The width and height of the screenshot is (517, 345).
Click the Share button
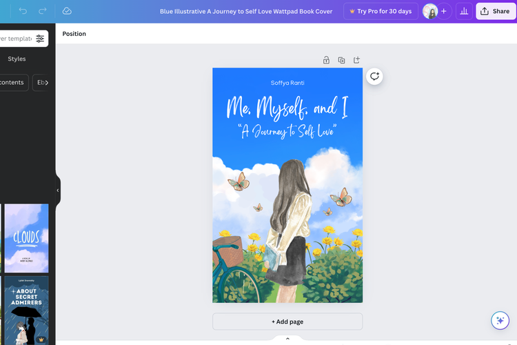click(496, 11)
